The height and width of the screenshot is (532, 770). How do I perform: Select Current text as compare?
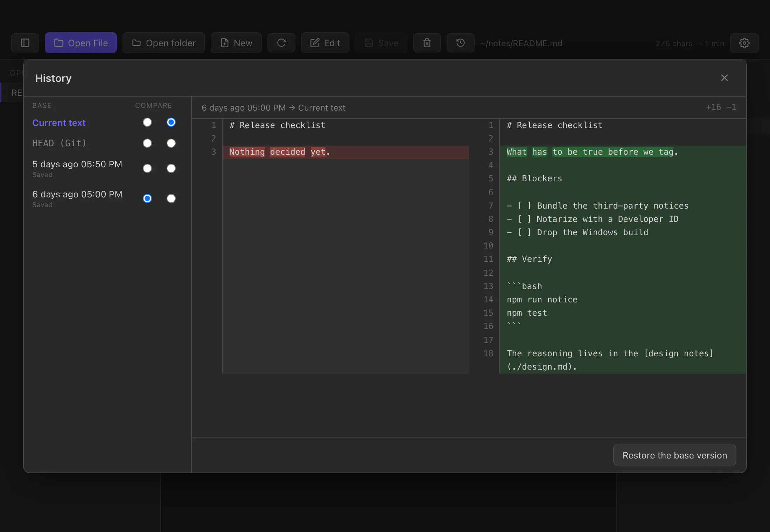171,122
